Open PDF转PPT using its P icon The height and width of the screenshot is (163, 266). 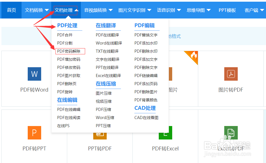34,133
